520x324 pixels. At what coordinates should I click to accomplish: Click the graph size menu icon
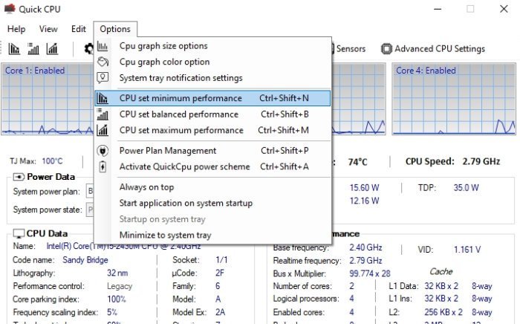[x=103, y=46]
